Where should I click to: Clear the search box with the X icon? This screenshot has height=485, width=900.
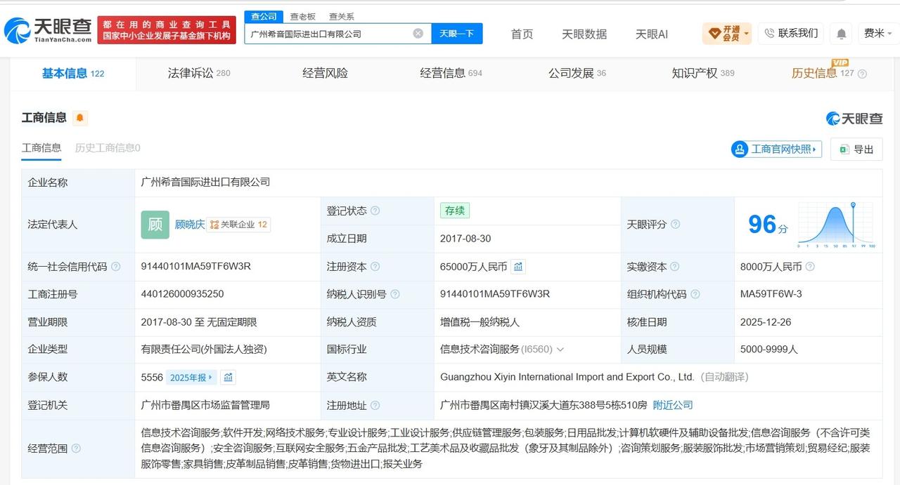point(418,33)
